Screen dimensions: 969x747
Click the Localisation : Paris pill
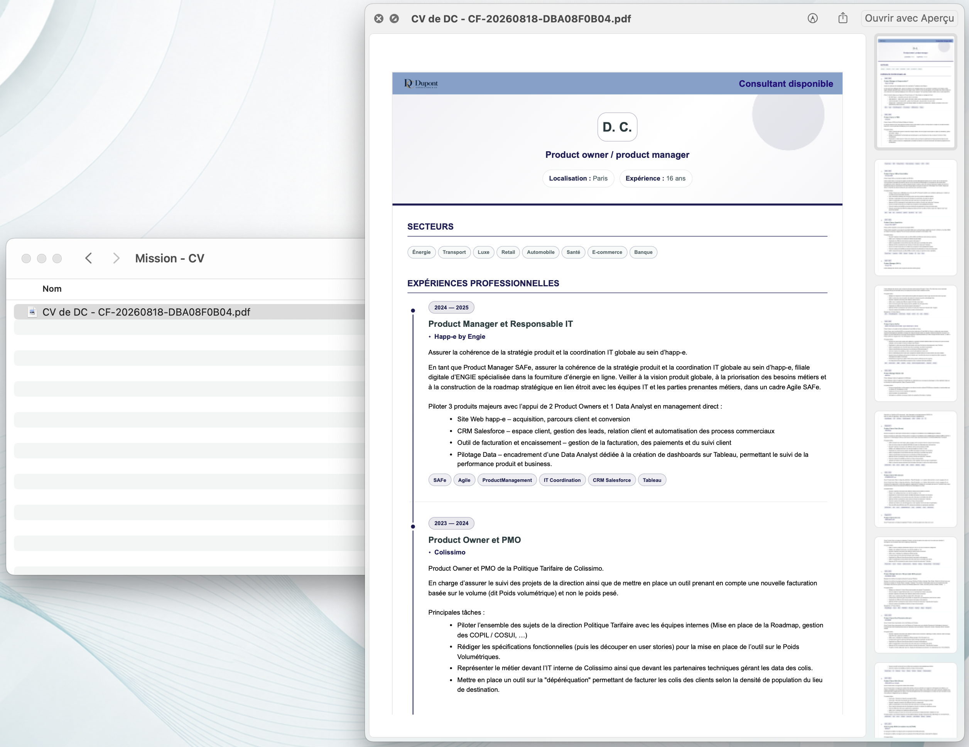pyautogui.click(x=578, y=178)
